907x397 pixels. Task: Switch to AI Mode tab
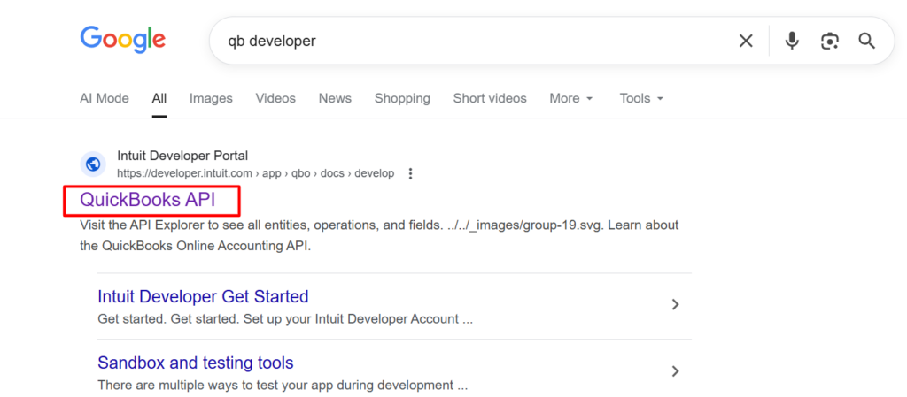pos(105,98)
